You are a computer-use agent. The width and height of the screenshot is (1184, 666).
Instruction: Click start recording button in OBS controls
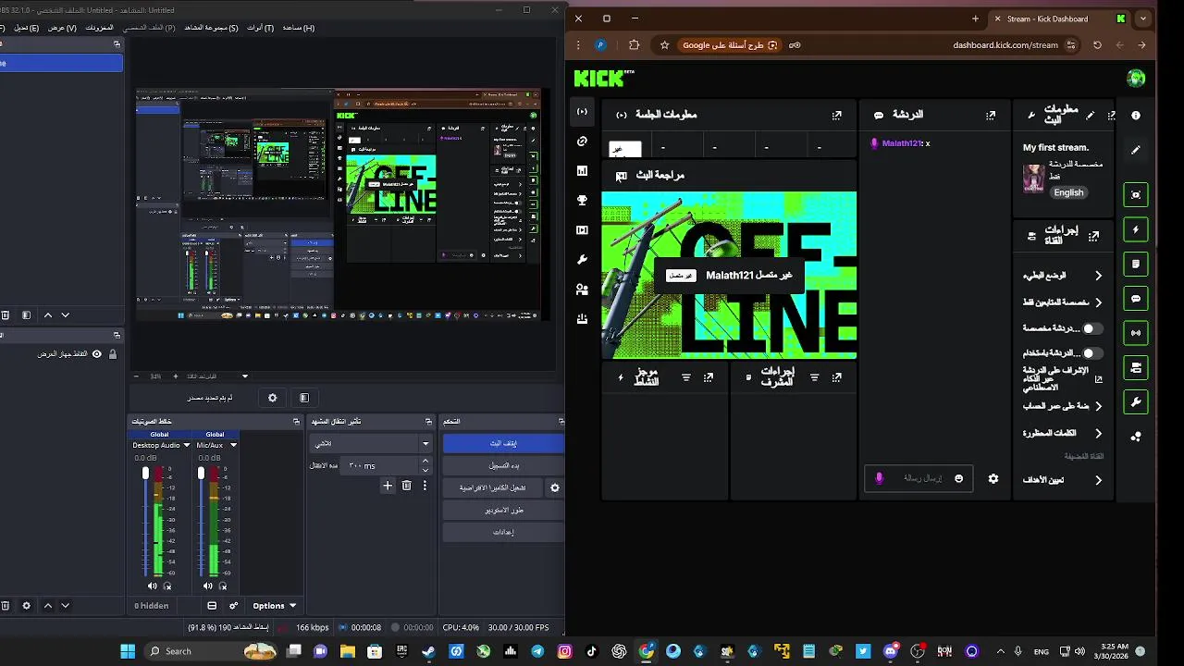pos(503,465)
